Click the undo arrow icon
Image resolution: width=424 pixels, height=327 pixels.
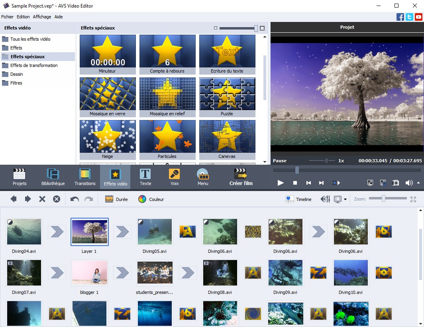click(x=75, y=199)
